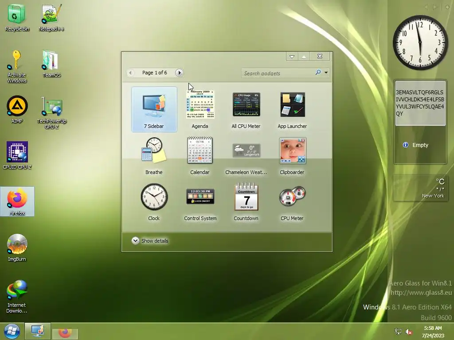Select the Notepad++ desktop shortcut
The height and width of the screenshot is (340, 454).
click(51, 18)
